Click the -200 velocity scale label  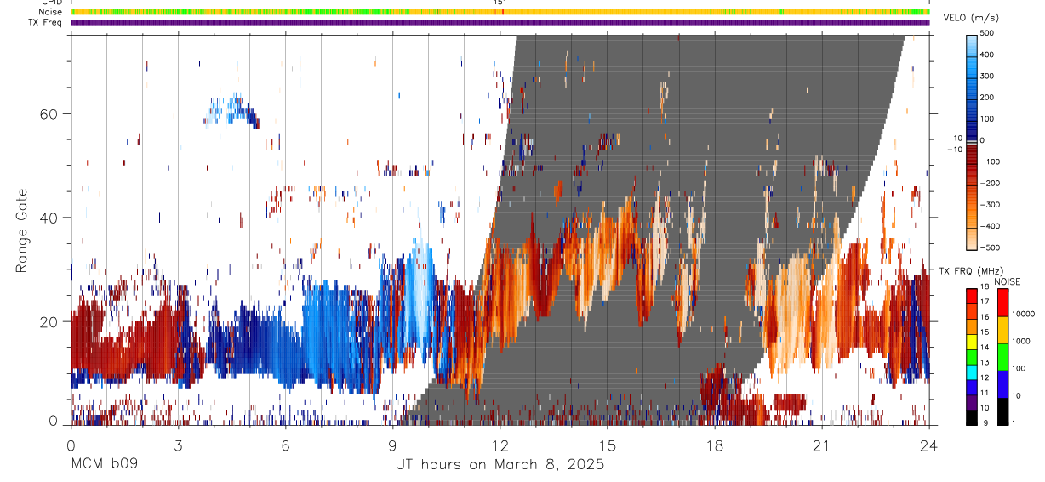coord(991,183)
